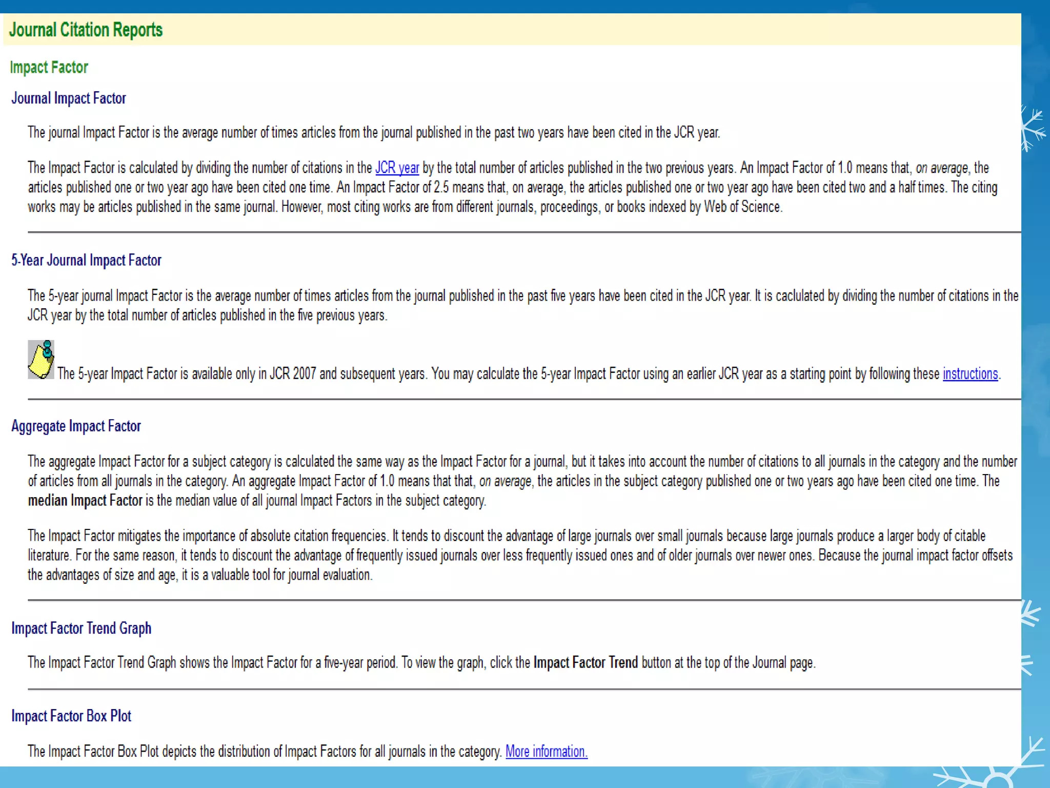Click the bold Impact Factor Trend text
1050x788 pixels.
pyautogui.click(x=585, y=662)
